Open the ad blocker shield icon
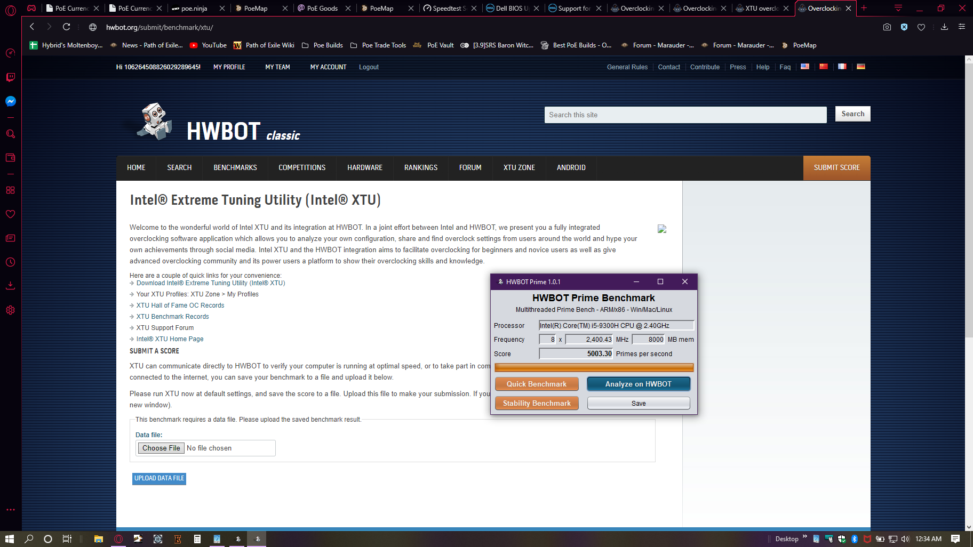 click(x=904, y=27)
